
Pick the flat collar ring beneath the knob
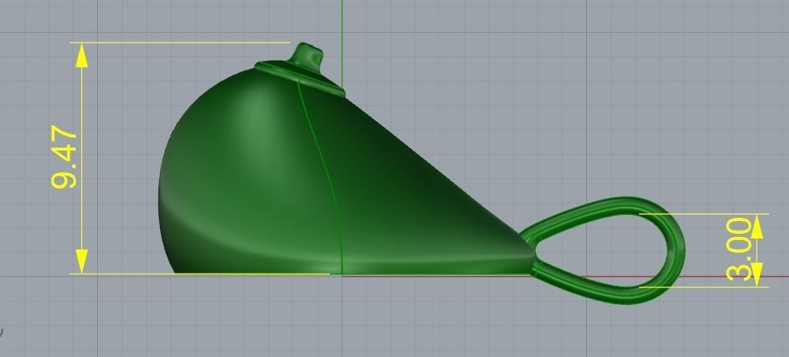coord(300,77)
